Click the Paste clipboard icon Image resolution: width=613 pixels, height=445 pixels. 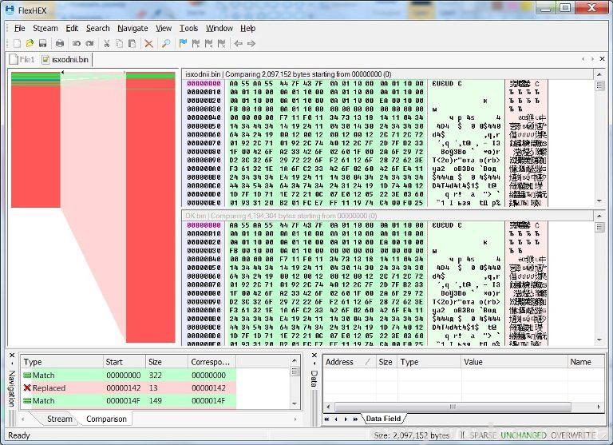tap(132, 43)
